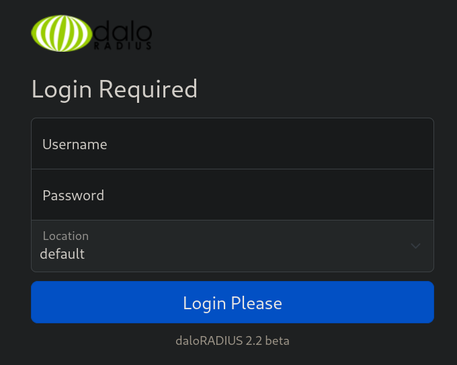Click the green striped globe logo
457x365 pixels.
pyautogui.click(x=62, y=33)
